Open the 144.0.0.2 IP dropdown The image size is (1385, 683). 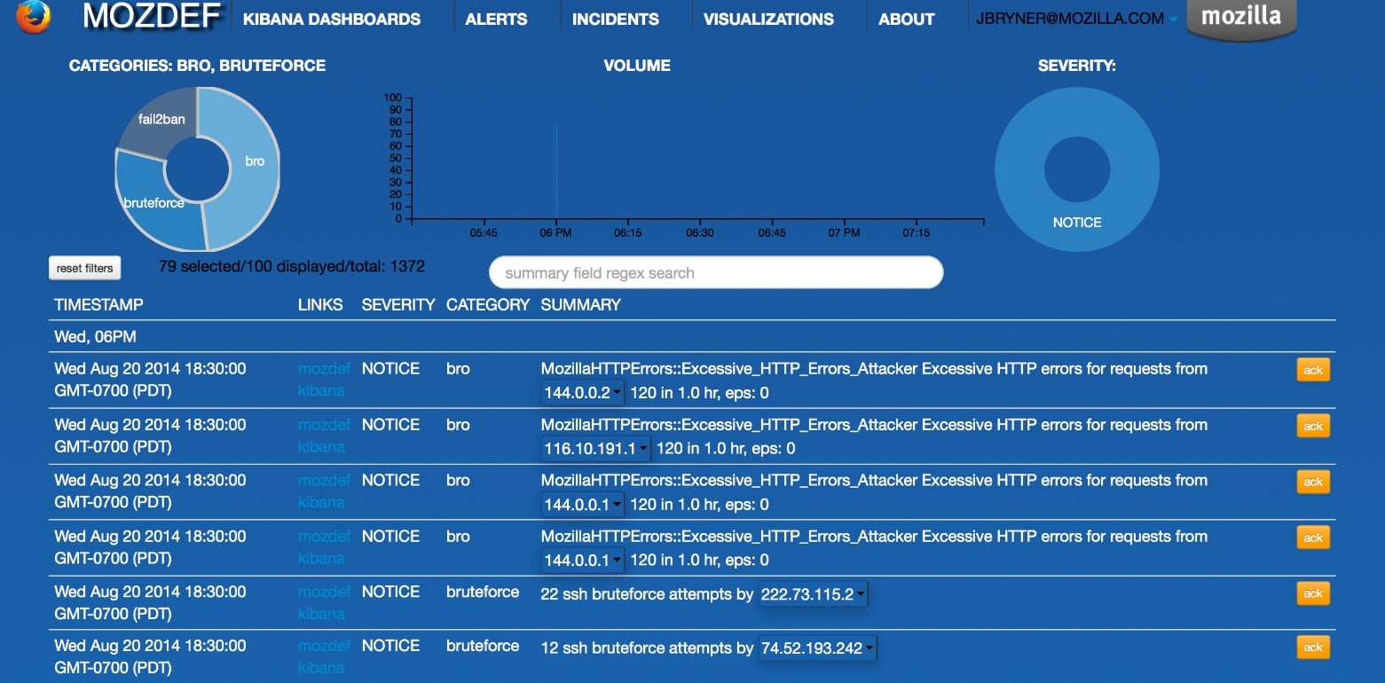point(583,393)
